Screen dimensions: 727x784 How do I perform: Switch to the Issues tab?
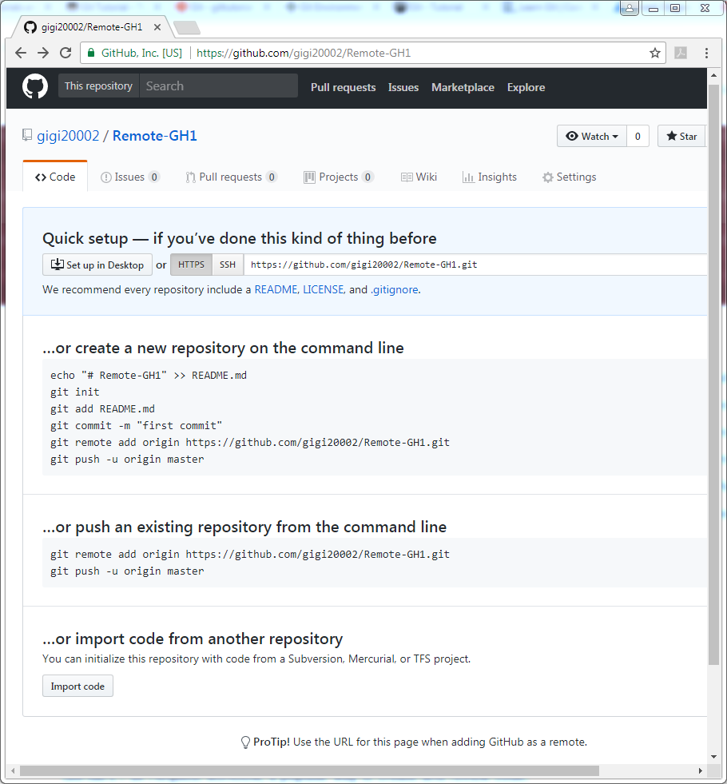pos(130,177)
